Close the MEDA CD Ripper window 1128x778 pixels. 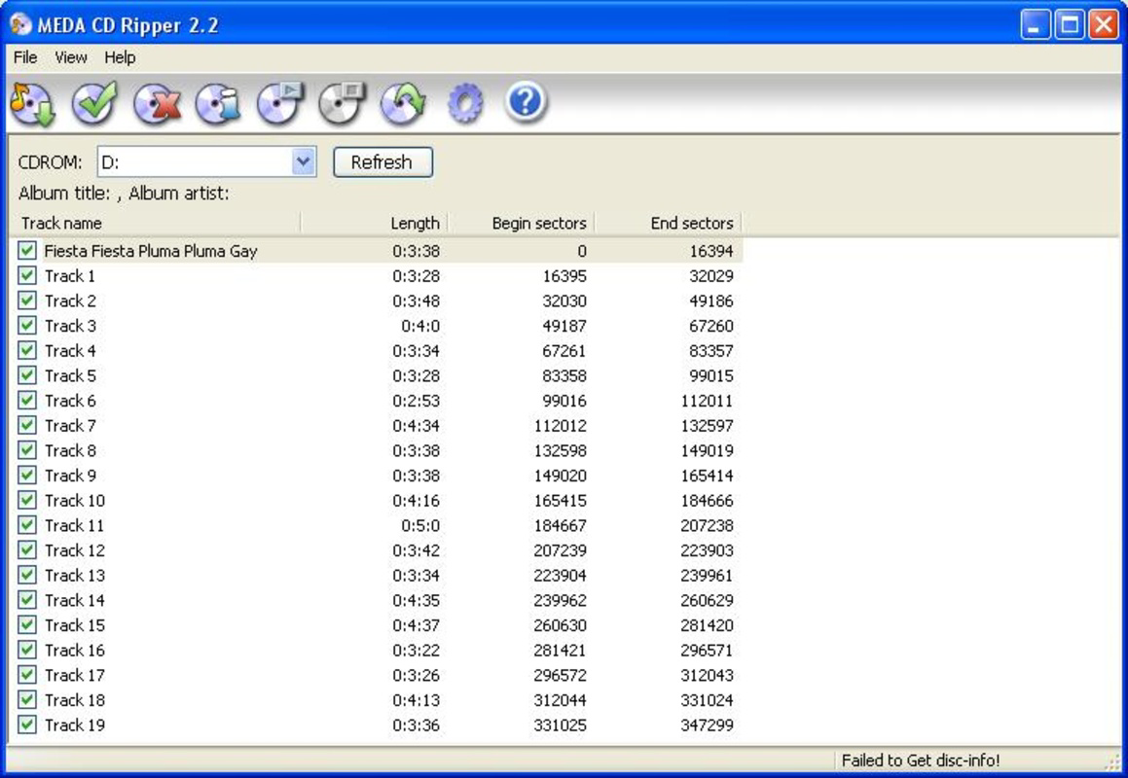pyautogui.click(x=1104, y=25)
